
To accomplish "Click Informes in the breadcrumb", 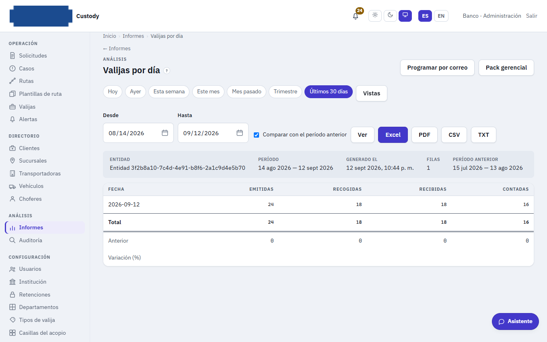I will (133, 36).
